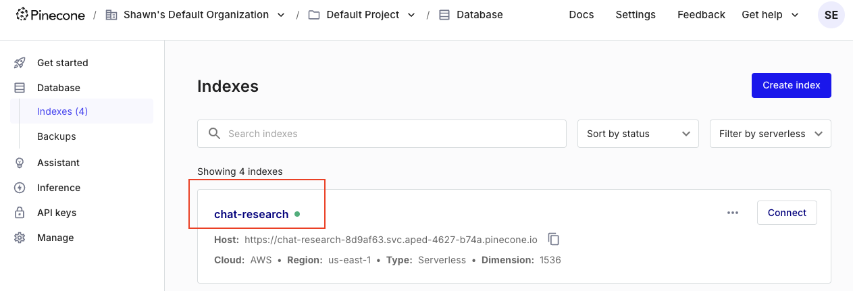The image size is (853, 291).
Task: Open the Sort by status dropdown
Action: tap(638, 134)
